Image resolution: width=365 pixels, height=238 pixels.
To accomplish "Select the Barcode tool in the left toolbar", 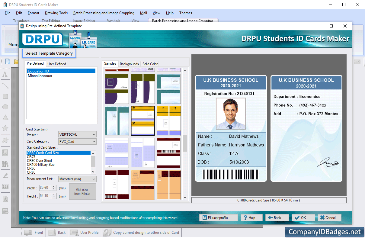I will click(5, 186).
